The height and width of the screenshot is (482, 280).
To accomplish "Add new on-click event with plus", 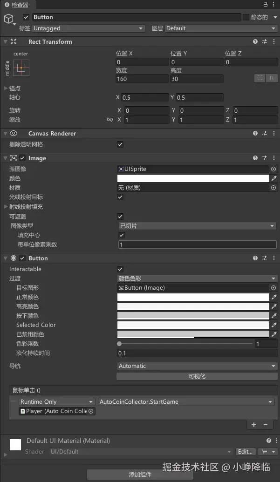I will (254, 425).
